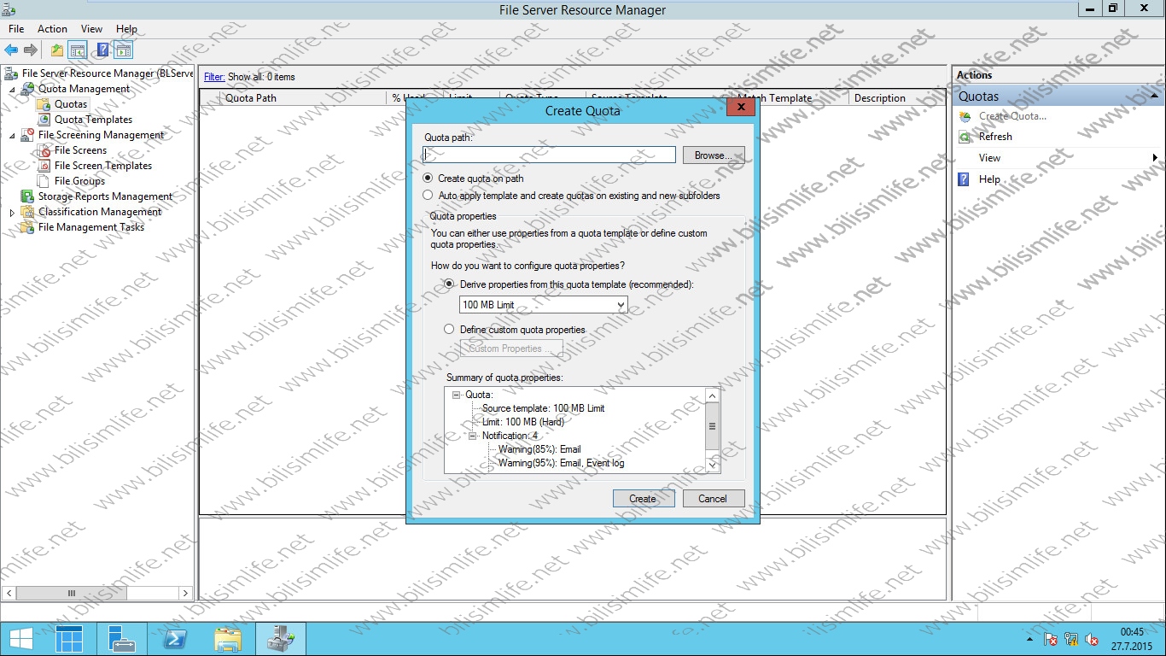This screenshot has height=656, width=1166.
Task: Select Quota Templates tree label
Action: pos(94,120)
